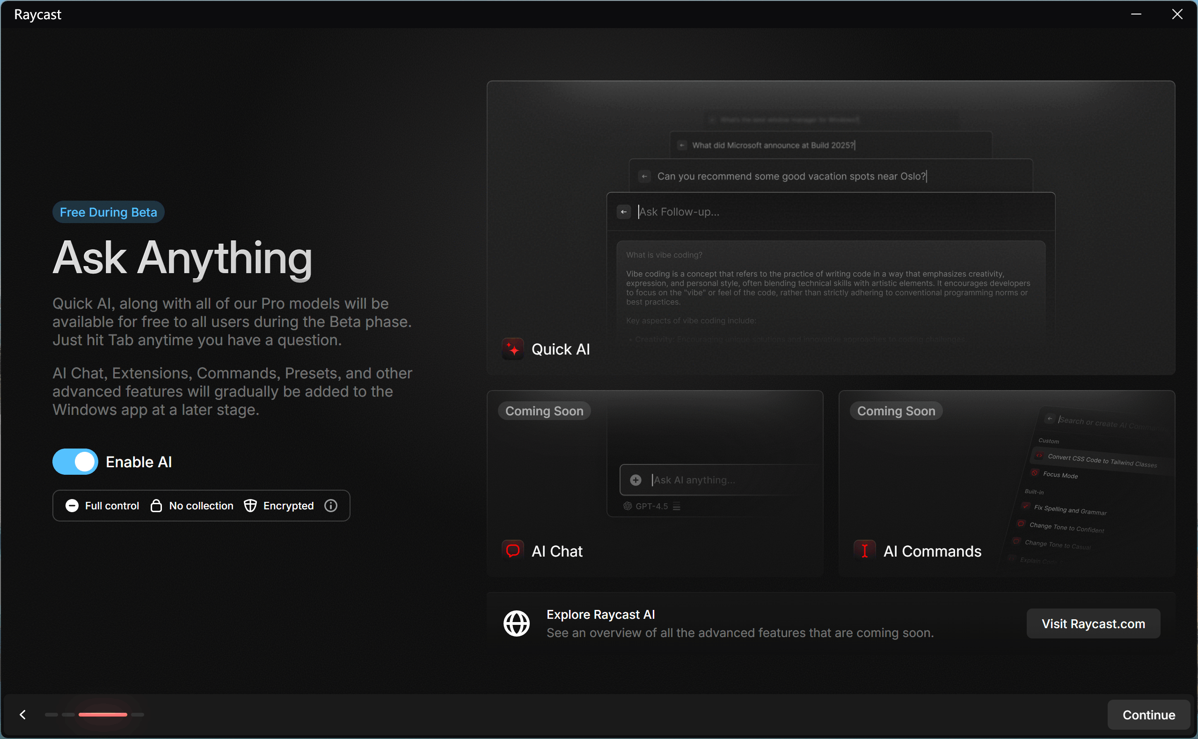Click the No collection label
This screenshot has height=739, width=1198.
201,506
